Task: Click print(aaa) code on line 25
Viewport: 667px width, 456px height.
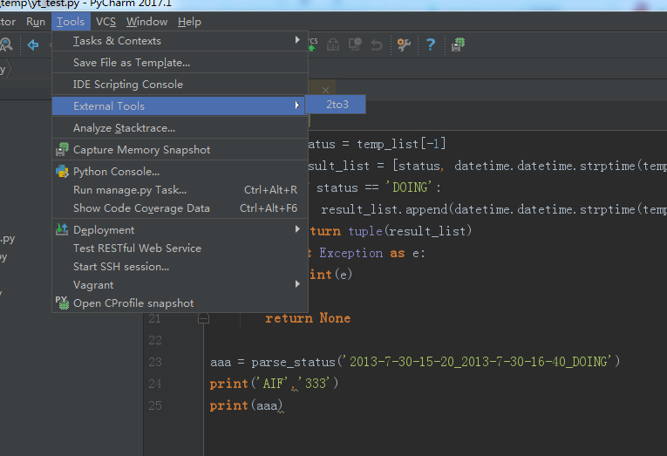Action: pyautogui.click(x=246, y=405)
